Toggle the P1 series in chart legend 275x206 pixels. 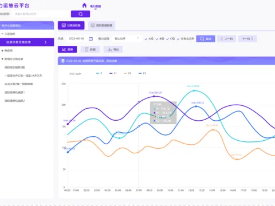point(113,73)
